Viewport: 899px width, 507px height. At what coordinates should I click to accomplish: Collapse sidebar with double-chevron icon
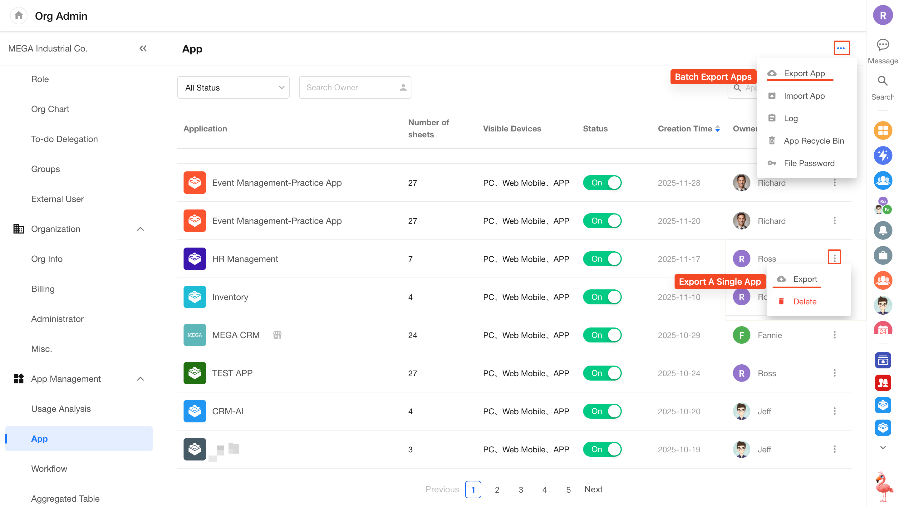pyautogui.click(x=143, y=48)
